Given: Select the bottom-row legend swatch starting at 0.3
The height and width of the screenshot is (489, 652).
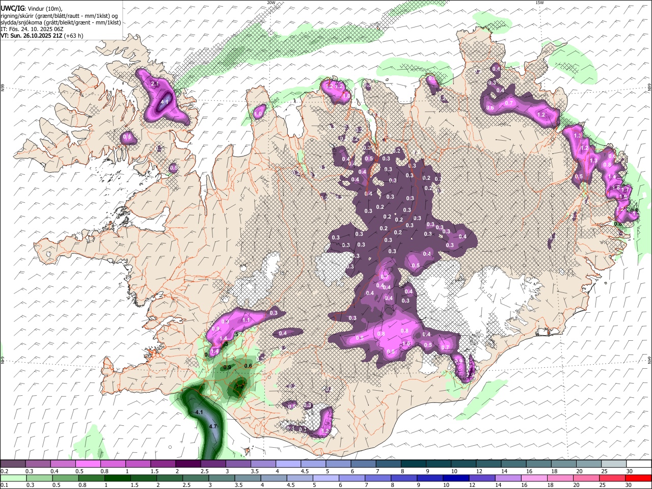Looking at the screenshot, I should [39, 478].
